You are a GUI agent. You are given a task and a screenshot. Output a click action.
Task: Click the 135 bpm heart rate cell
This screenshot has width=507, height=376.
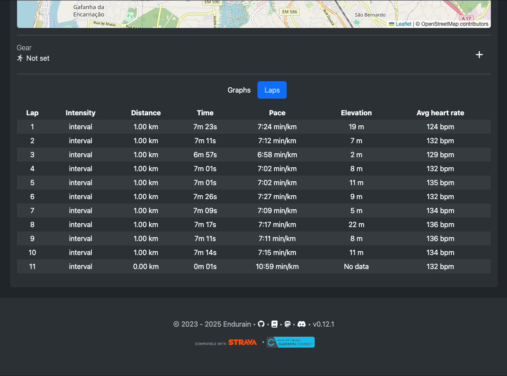(441, 183)
